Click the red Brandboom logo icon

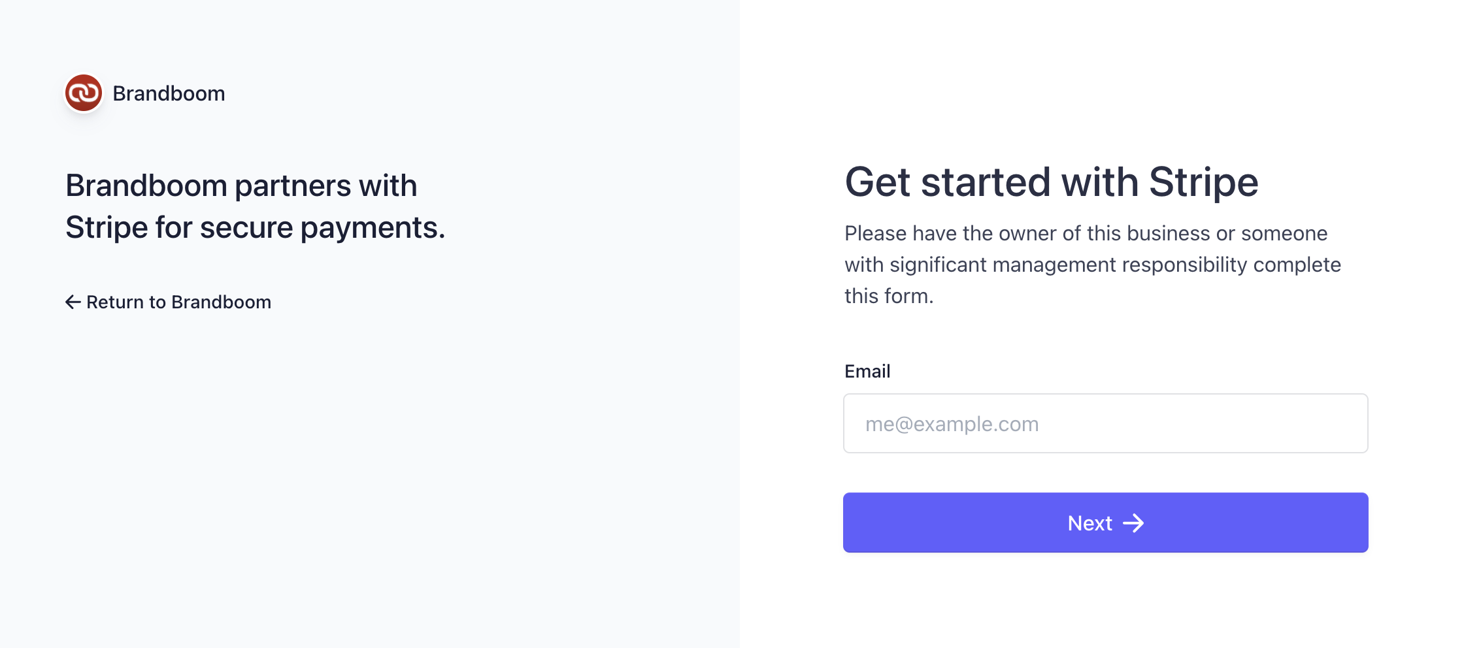(84, 93)
